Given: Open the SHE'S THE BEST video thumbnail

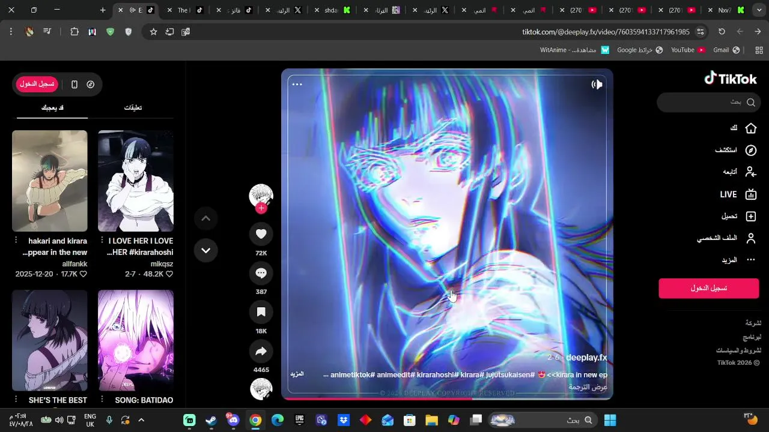Looking at the screenshot, I should (x=50, y=341).
